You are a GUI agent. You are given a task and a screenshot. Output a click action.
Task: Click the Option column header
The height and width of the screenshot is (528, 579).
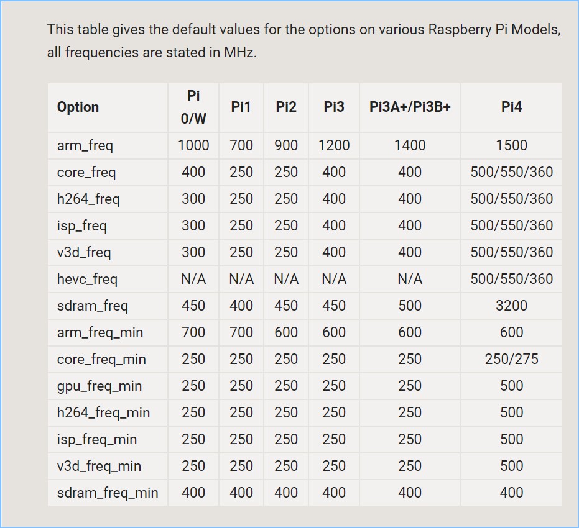coord(78,107)
